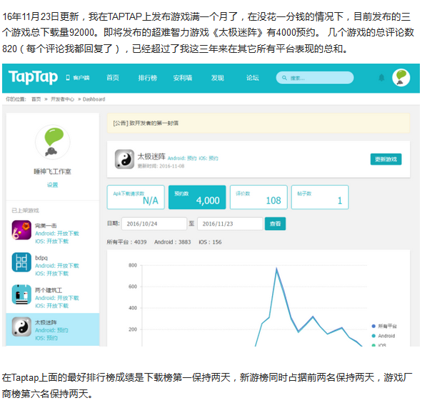Open the 发现 nav tab
Image resolution: width=422 pixels, height=403 pixels.
[218, 78]
